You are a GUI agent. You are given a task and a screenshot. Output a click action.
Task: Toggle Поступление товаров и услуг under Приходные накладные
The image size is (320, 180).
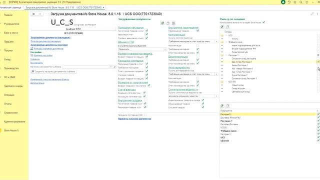(146, 31)
